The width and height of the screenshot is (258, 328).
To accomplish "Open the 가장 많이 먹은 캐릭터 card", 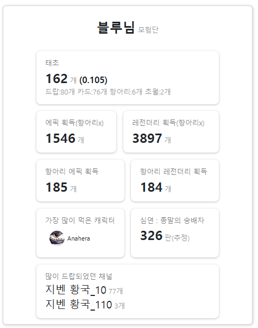I will tap(80, 233).
